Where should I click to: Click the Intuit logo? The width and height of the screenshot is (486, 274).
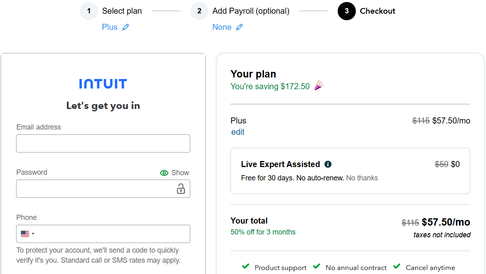click(103, 84)
